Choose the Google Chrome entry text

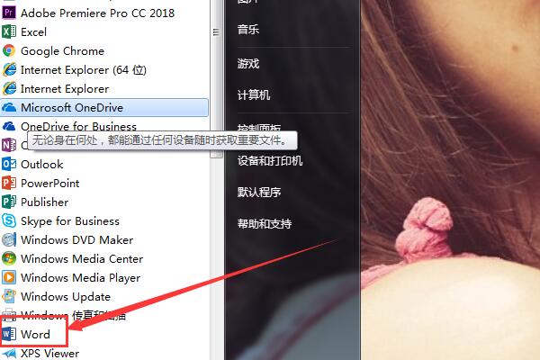point(62,51)
